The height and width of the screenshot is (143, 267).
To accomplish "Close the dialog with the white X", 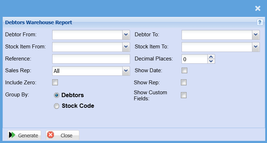I will point(257,9).
